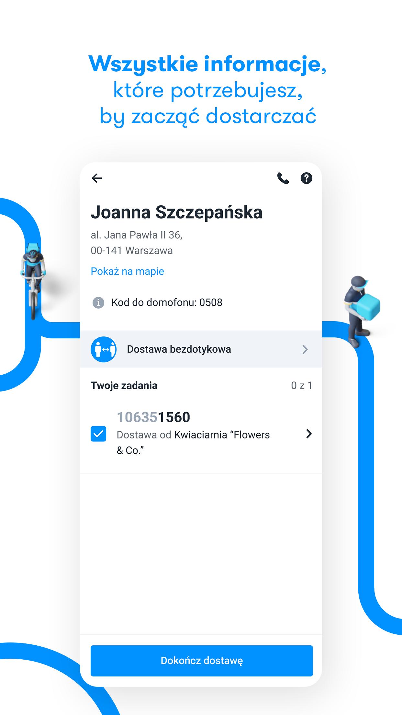Open the Twoje zadania section header
This screenshot has height=715, width=402.
(124, 385)
